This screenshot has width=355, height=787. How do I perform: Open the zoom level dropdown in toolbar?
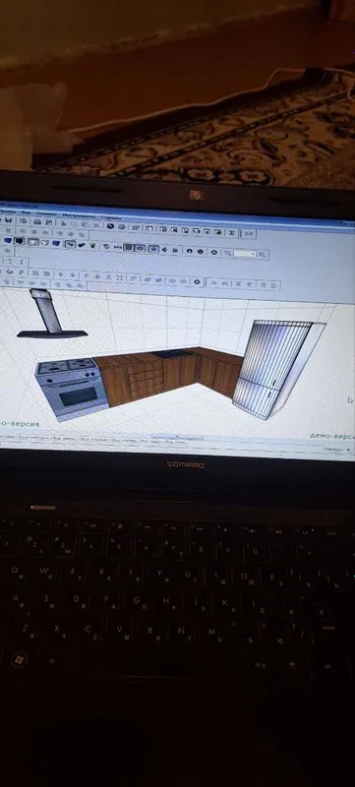point(245,254)
